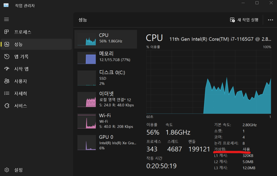277x176 pixels.
Task: Open the 서비스 page
Action: (x=21, y=106)
